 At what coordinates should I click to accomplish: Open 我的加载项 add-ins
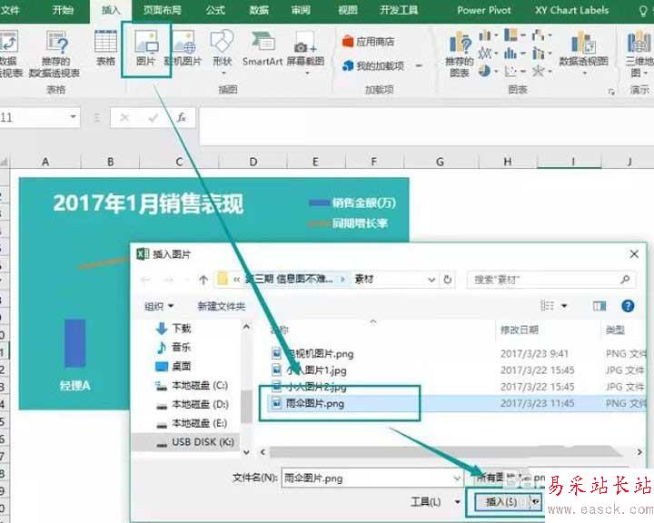pos(373,65)
